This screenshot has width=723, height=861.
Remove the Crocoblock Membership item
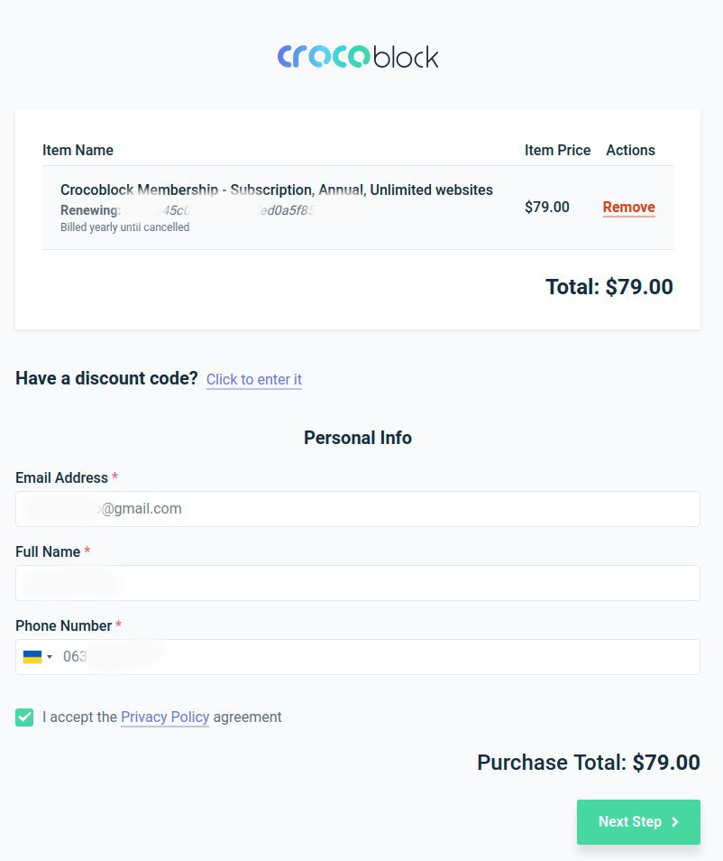pyautogui.click(x=628, y=207)
